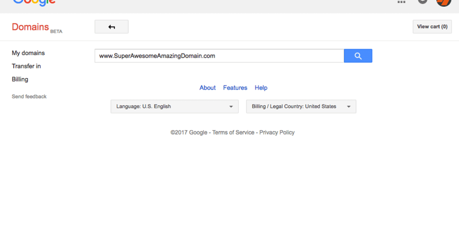The height and width of the screenshot is (229, 459).
Task: Click the Google logo
Action: click(x=34, y=3)
